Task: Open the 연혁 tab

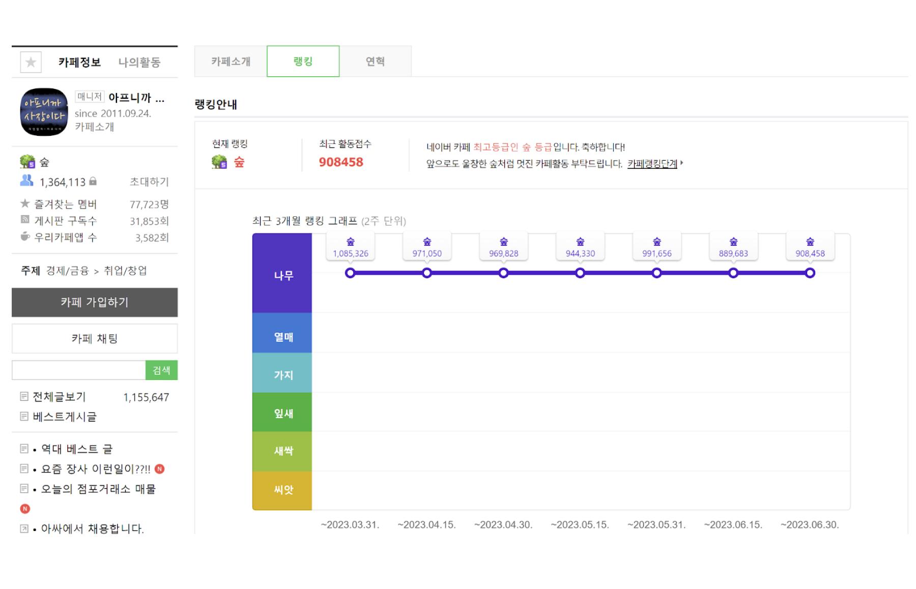Action: pyautogui.click(x=375, y=62)
